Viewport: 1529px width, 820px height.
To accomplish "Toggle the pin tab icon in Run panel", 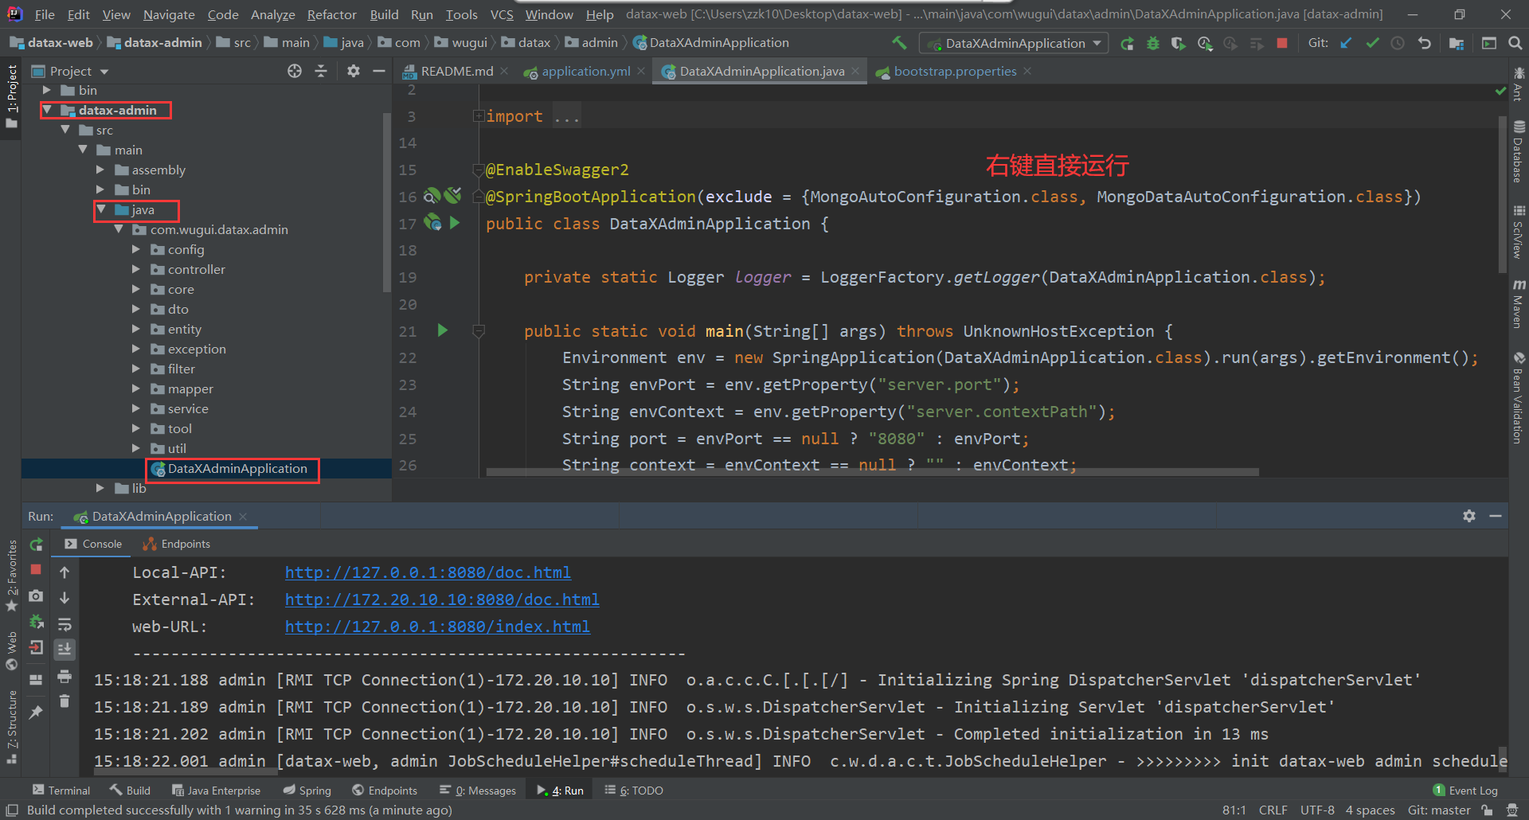I will 36,713.
